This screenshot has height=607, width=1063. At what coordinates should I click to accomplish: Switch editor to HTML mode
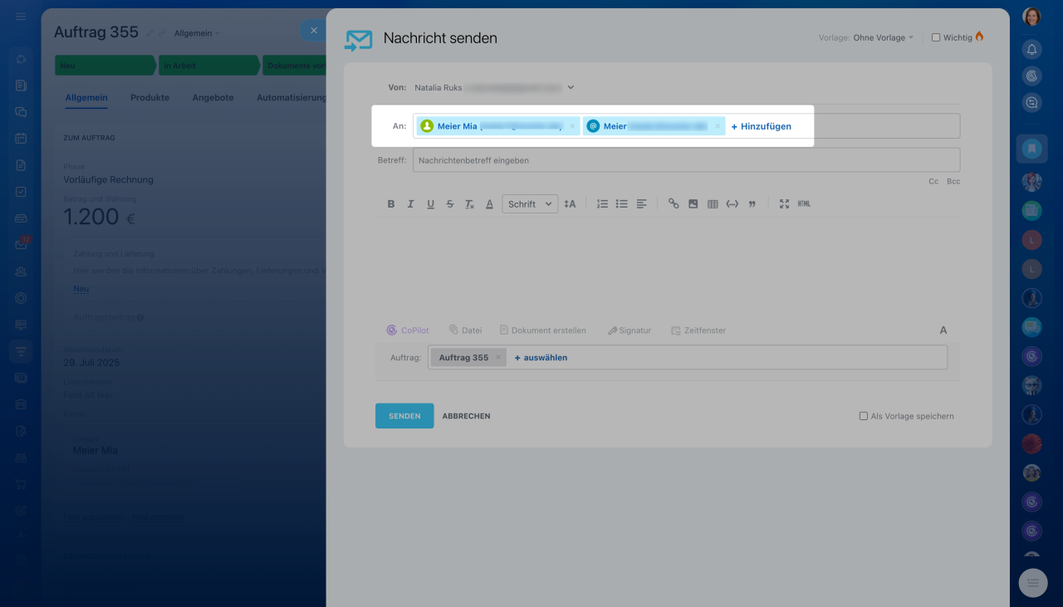[x=804, y=204]
